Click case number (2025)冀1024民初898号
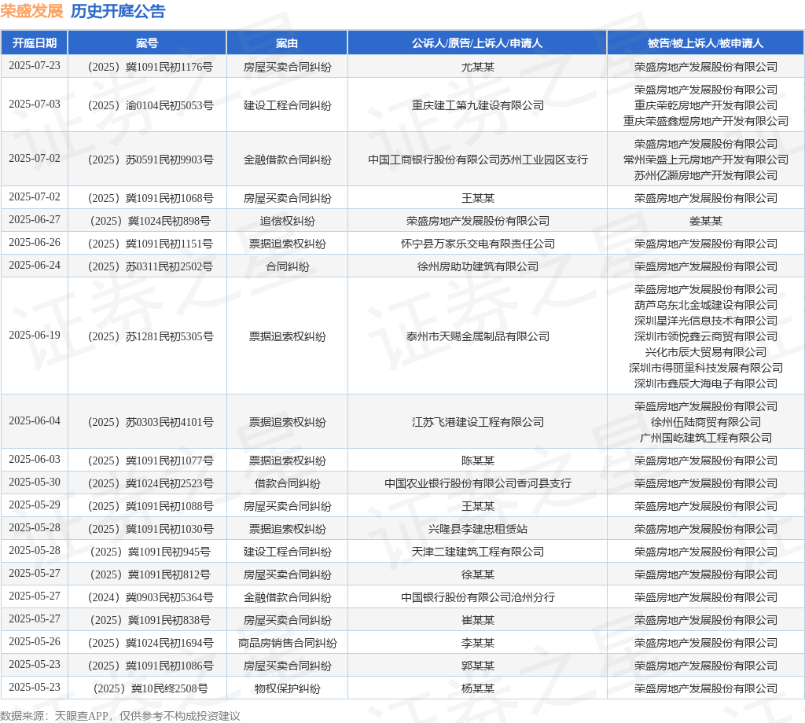 pos(150,221)
